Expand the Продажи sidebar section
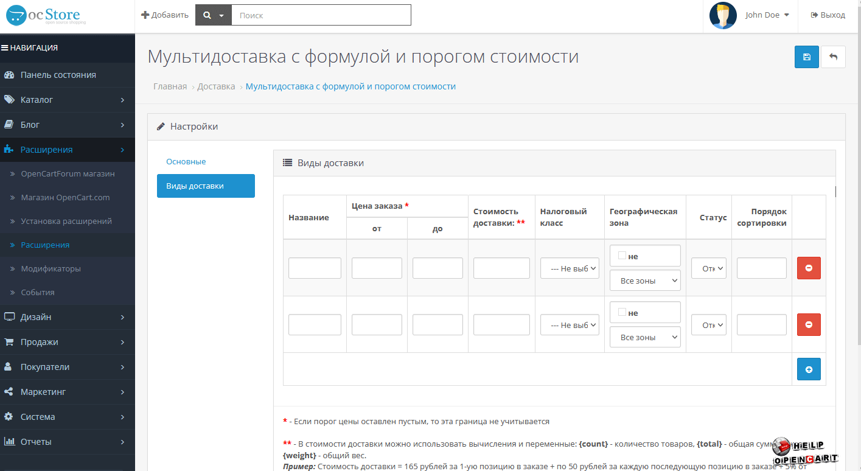Viewport: 861px width, 471px height. [x=67, y=342]
